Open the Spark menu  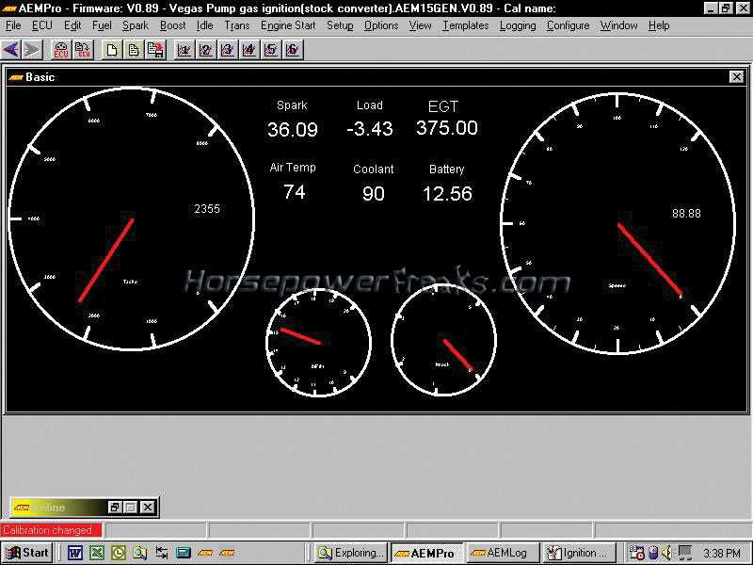click(x=136, y=25)
